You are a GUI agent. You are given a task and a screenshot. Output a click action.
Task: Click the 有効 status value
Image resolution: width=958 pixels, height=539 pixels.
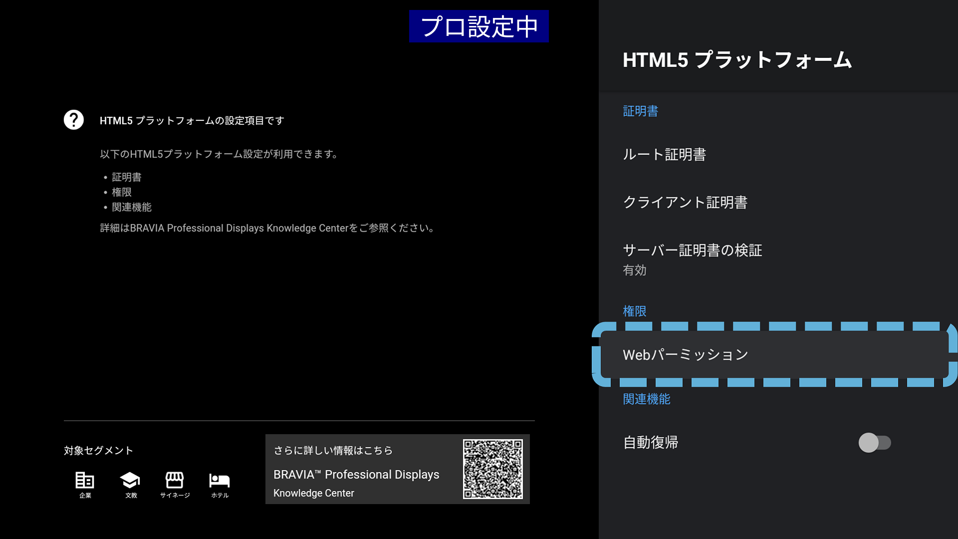[634, 270]
